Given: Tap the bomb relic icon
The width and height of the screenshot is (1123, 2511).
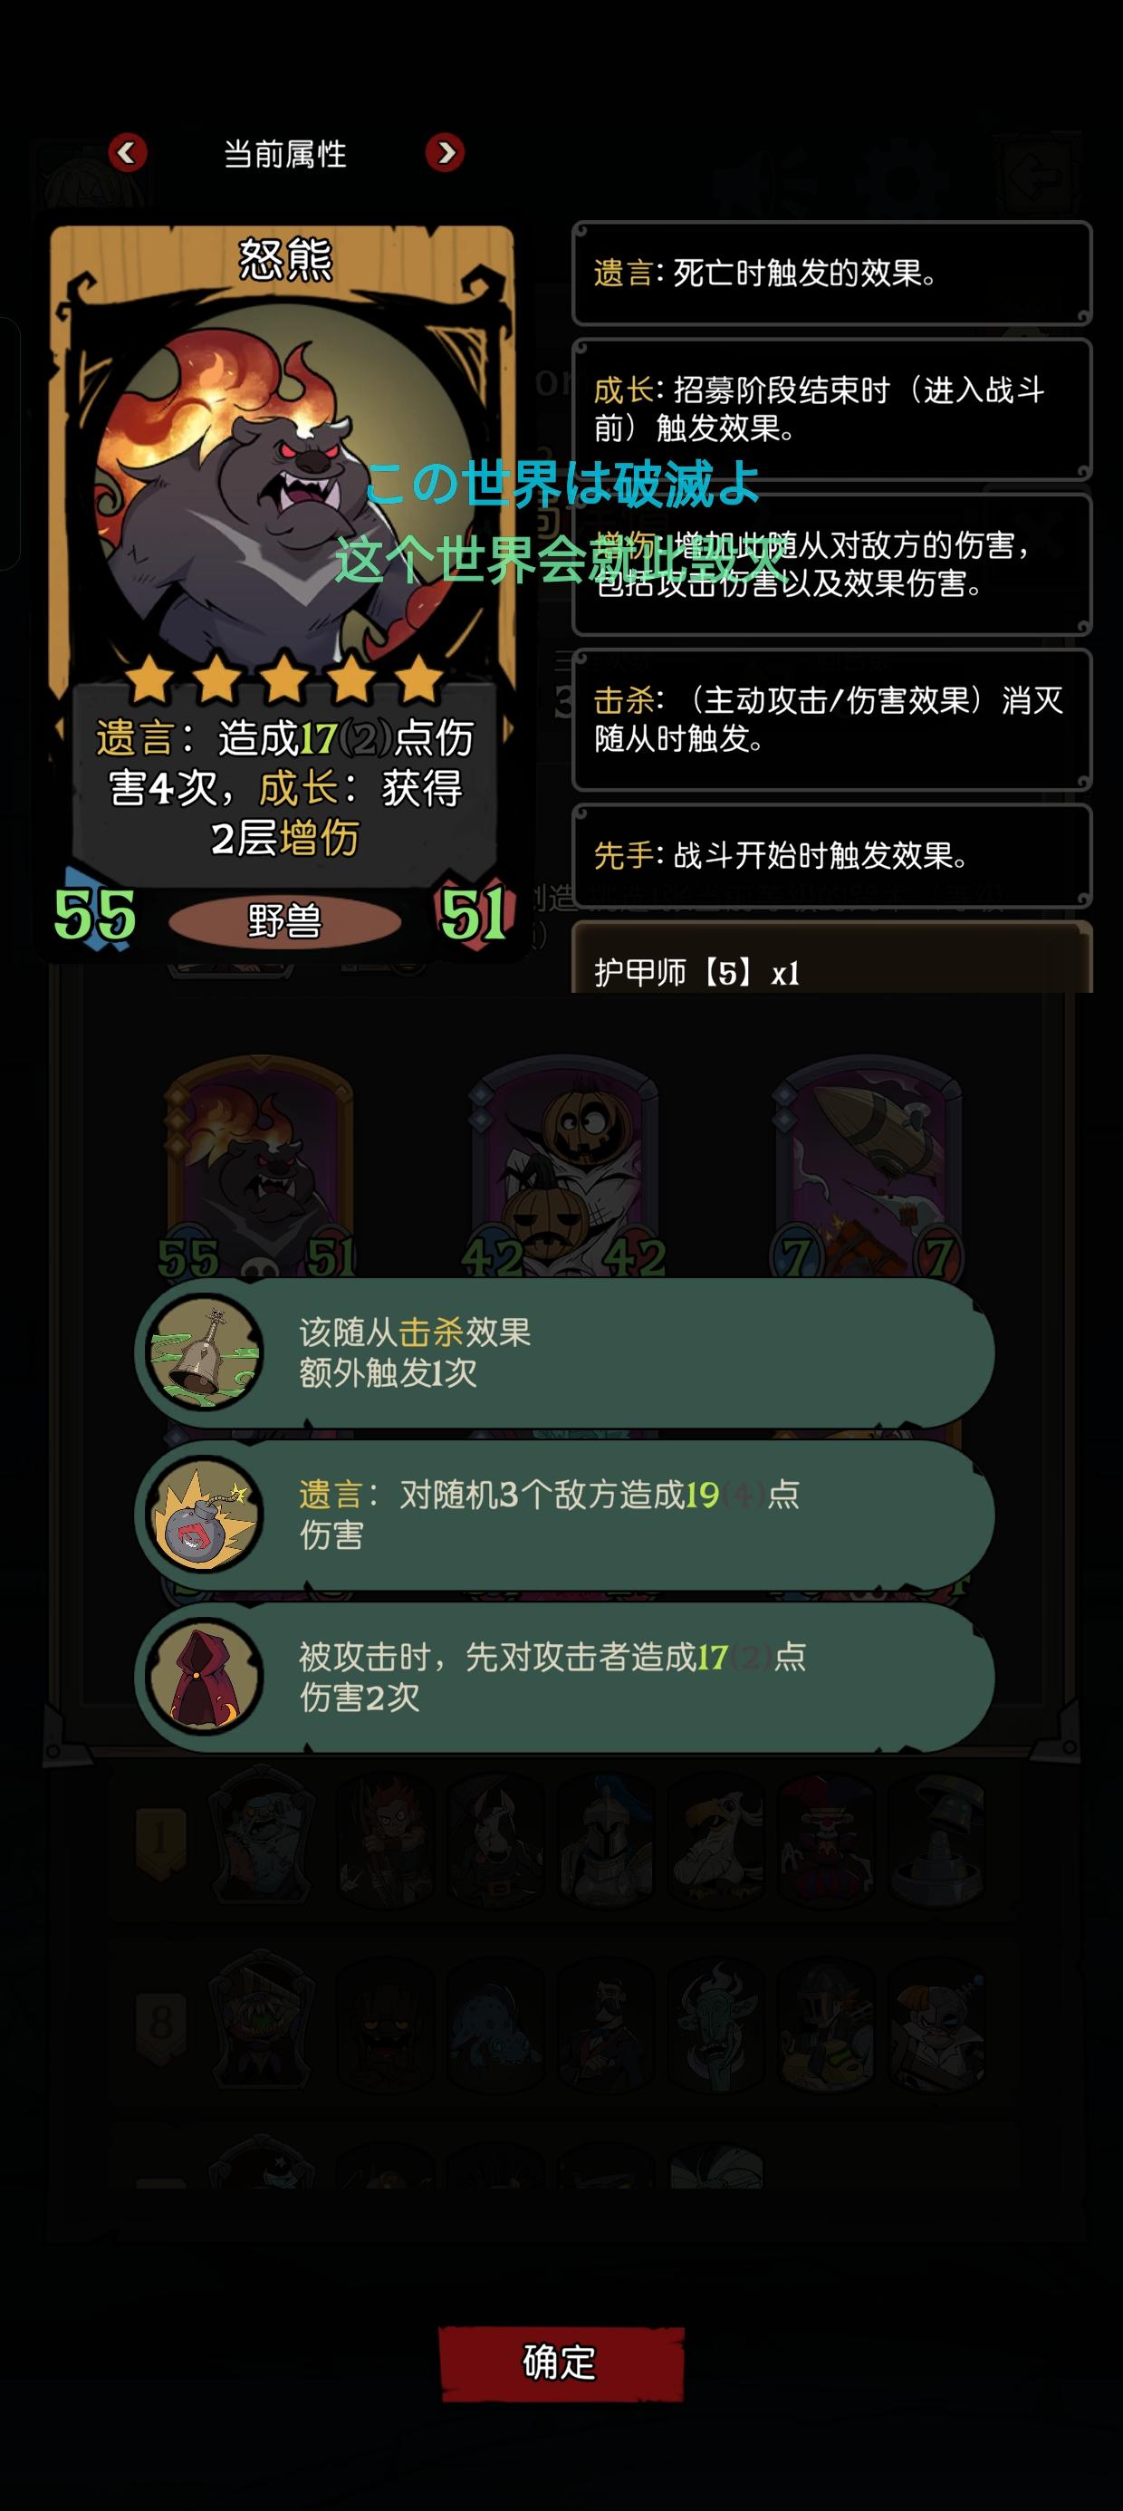Looking at the screenshot, I should coord(204,1515).
